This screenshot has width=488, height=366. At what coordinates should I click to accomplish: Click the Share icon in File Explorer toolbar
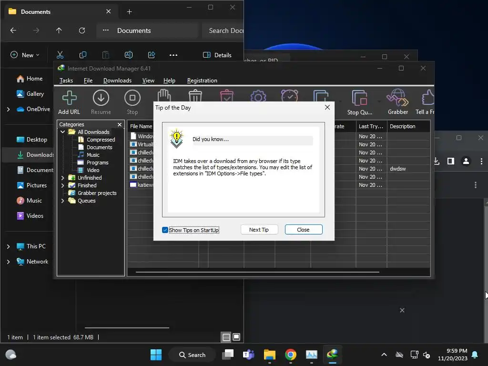[x=152, y=55]
